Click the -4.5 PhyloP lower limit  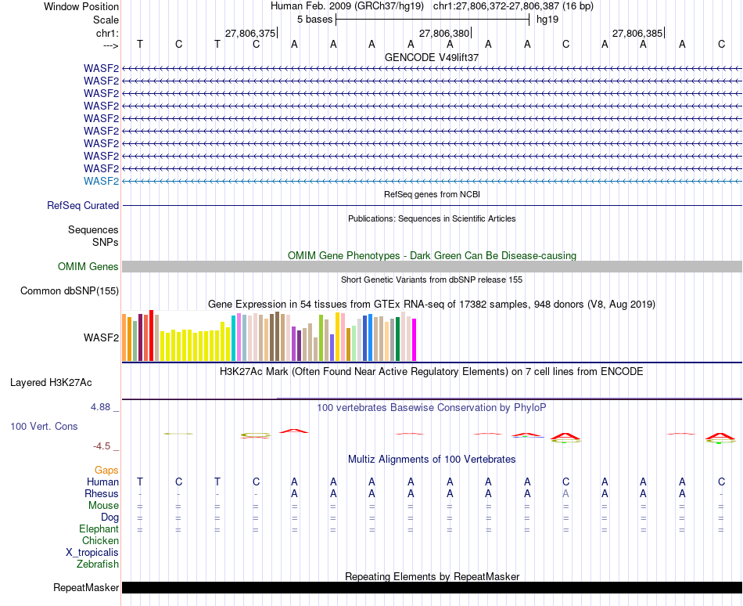tap(102, 446)
